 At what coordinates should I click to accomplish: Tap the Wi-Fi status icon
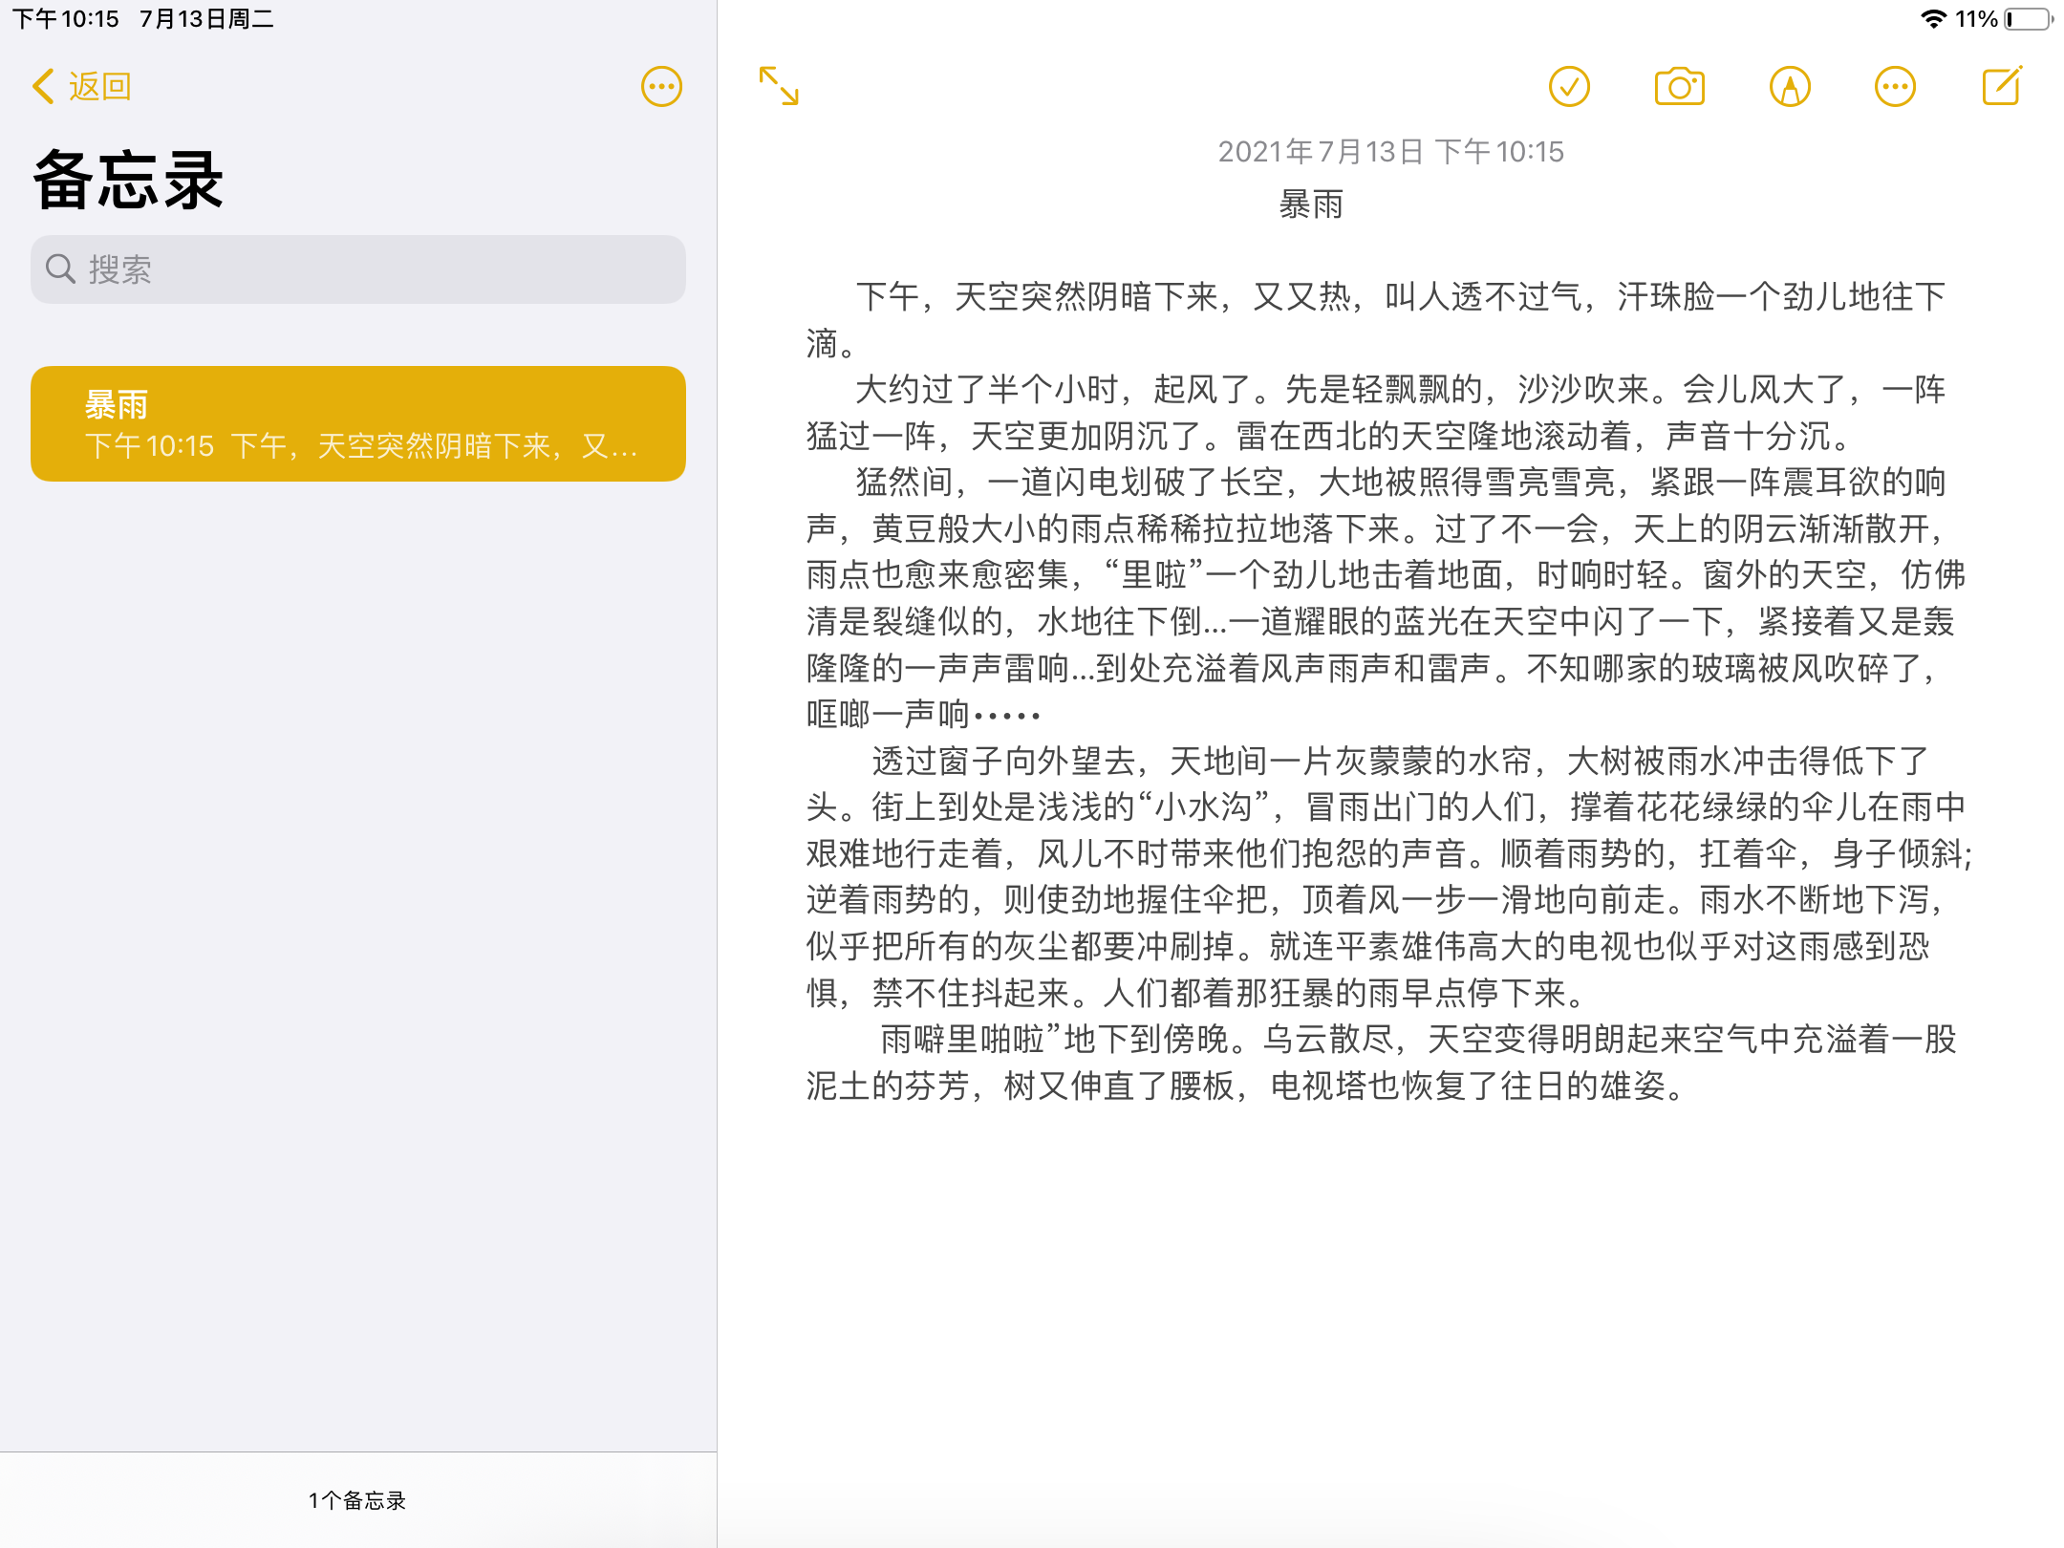(1933, 19)
